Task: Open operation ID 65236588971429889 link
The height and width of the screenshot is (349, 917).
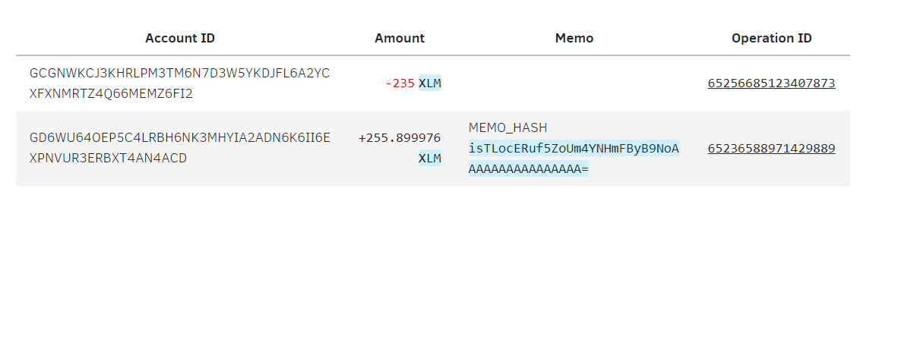Action: (771, 149)
